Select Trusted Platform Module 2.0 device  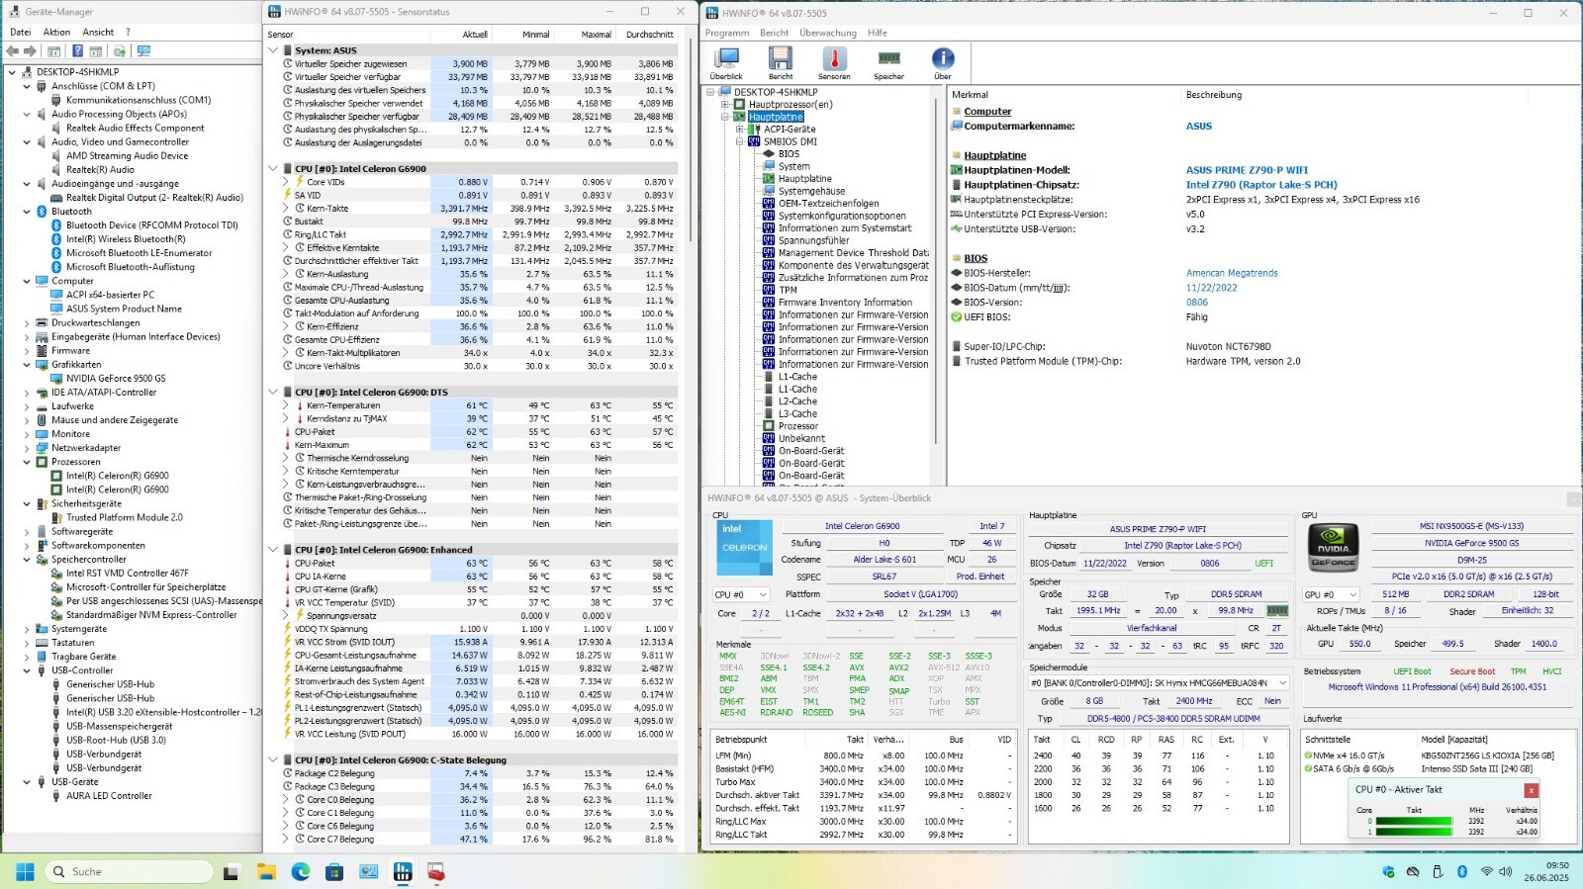coord(125,517)
